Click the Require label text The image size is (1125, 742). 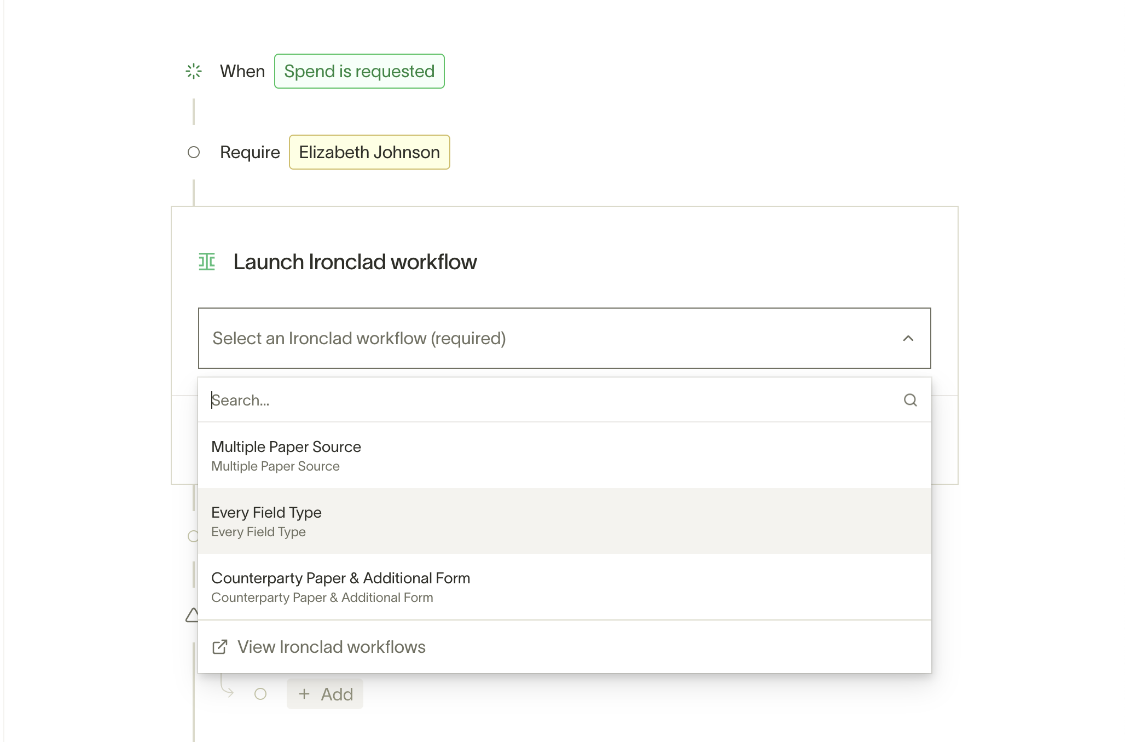point(250,152)
